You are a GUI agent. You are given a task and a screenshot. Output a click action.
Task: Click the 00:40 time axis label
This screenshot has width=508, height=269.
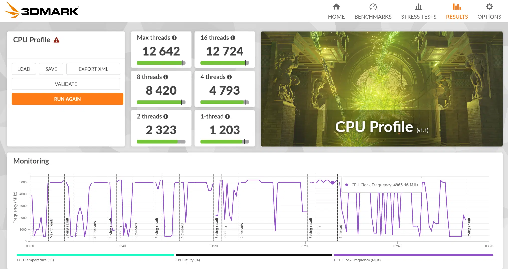pos(122,246)
